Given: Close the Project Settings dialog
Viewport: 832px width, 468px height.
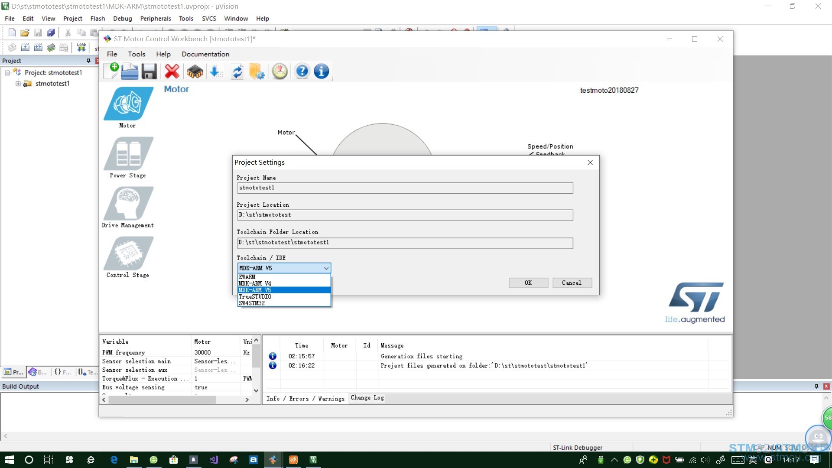Looking at the screenshot, I should pos(590,162).
